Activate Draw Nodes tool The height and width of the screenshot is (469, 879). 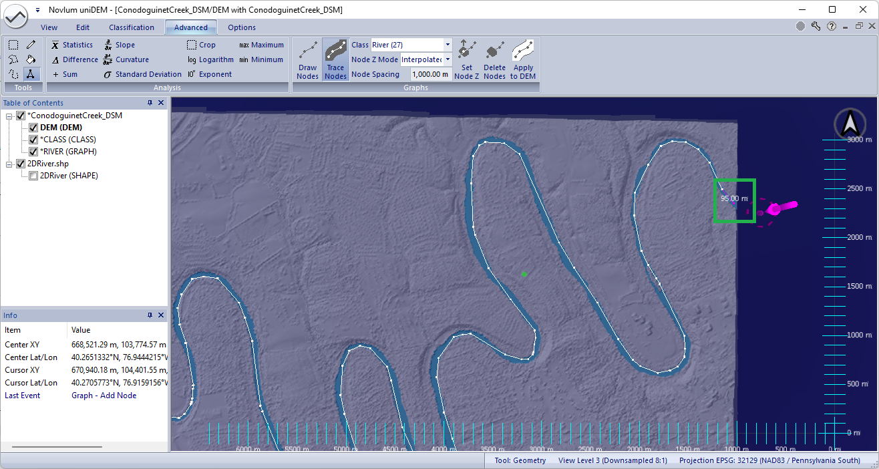pos(308,60)
